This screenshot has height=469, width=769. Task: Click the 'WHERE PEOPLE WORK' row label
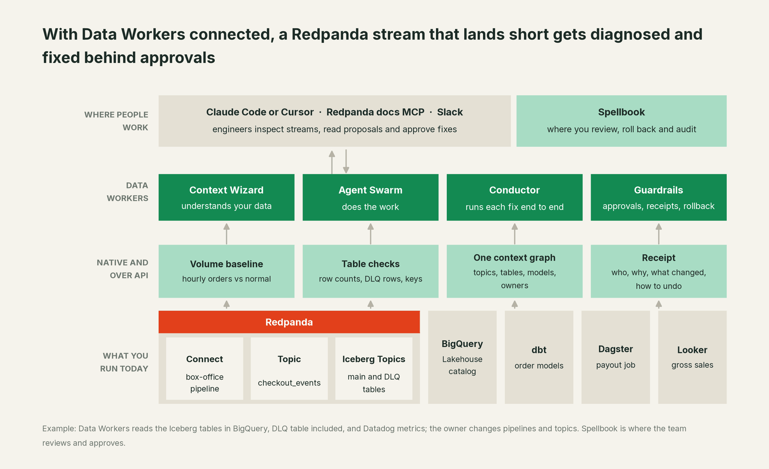116,121
